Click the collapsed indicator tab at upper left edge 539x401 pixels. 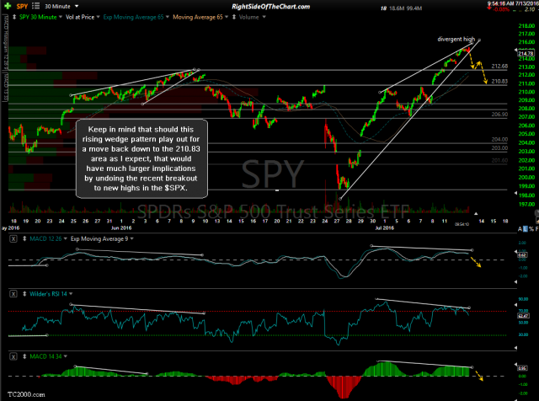[5, 44]
